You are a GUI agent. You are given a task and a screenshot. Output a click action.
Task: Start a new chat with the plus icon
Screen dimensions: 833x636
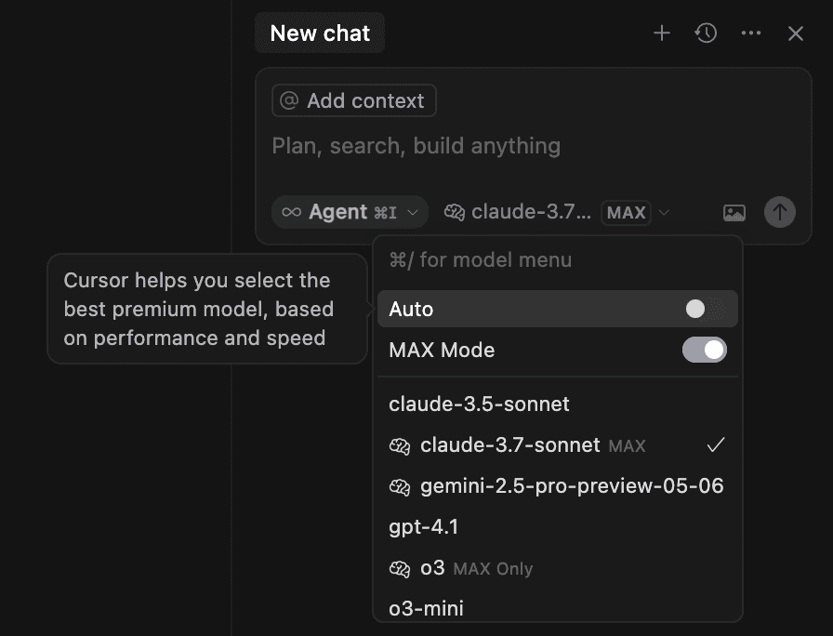tap(662, 33)
